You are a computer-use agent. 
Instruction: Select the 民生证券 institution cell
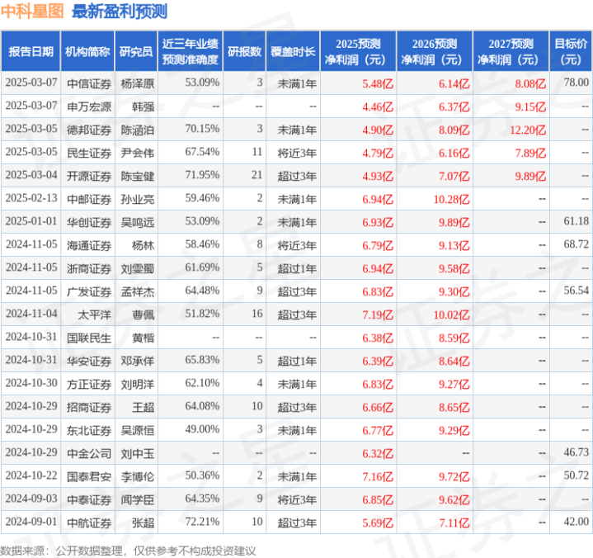coord(89,153)
